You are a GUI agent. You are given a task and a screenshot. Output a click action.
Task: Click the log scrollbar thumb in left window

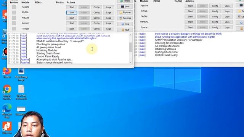click(x=130, y=47)
